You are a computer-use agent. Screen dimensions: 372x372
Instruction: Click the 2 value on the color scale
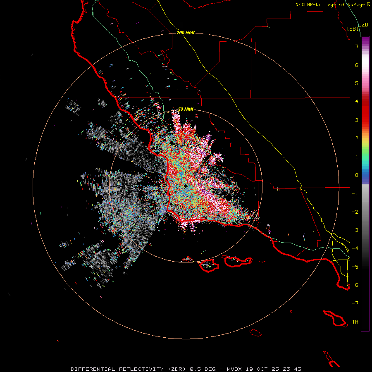(x=357, y=138)
